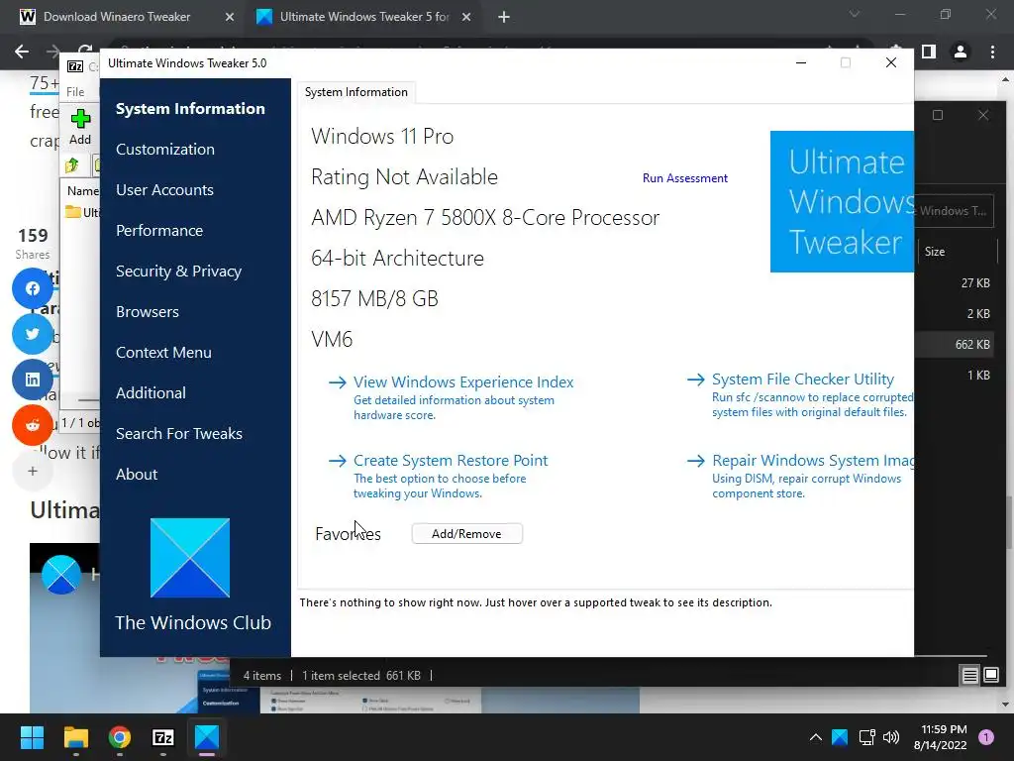This screenshot has height=761, width=1014.
Task: Switch File Explorer to details view icon
Action: pos(970,676)
